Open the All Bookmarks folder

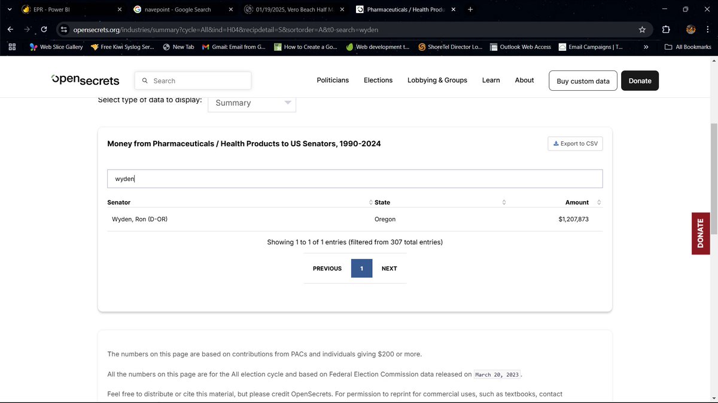[688, 47]
